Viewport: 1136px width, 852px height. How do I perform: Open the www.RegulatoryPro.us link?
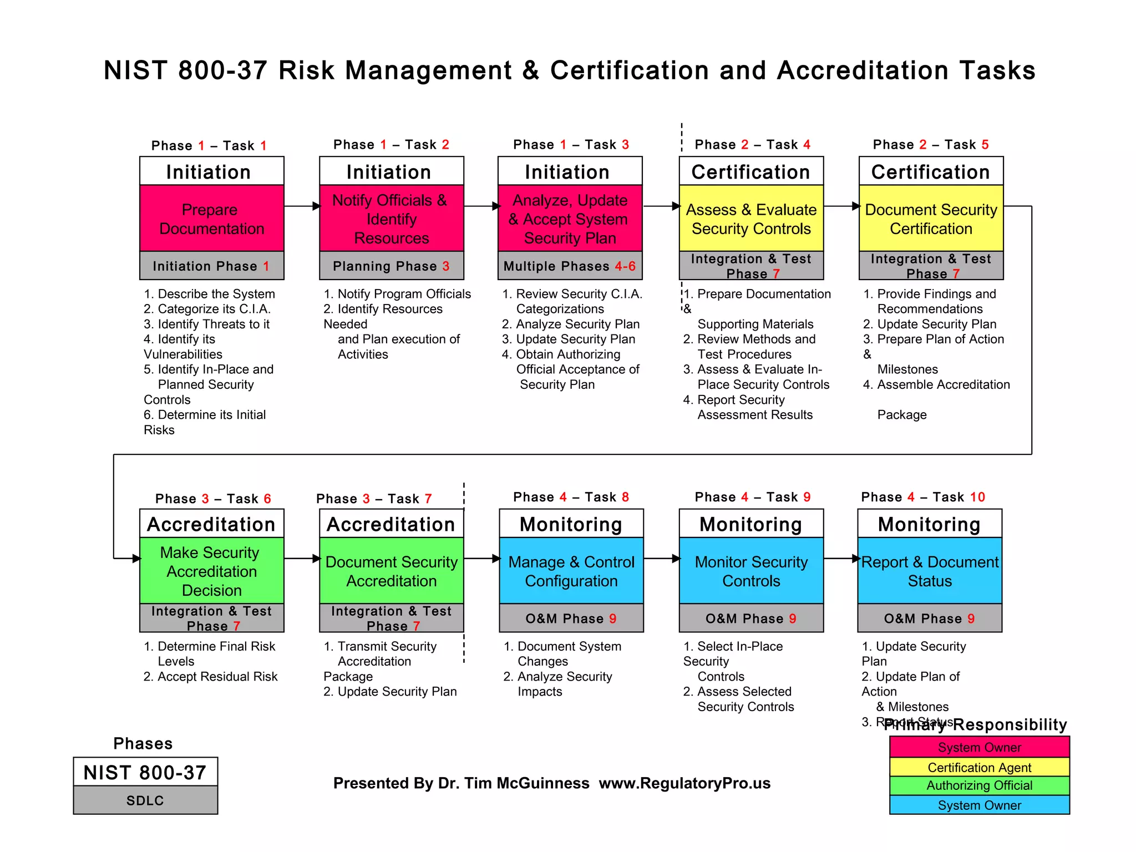(684, 783)
